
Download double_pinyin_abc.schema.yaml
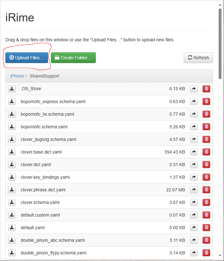(12, 240)
